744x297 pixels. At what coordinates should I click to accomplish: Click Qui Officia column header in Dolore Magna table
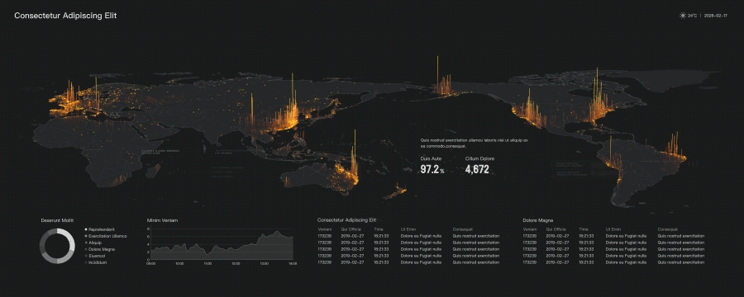point(556,229)
